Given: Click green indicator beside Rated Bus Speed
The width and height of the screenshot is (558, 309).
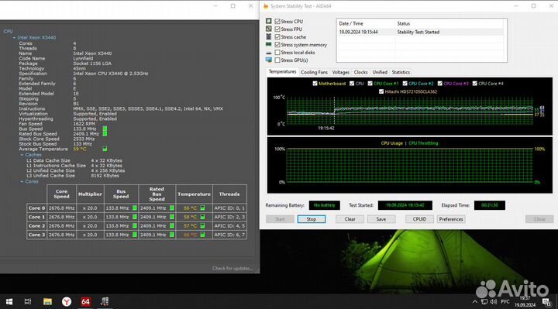Looking at the screenshot, I should 105,134.
